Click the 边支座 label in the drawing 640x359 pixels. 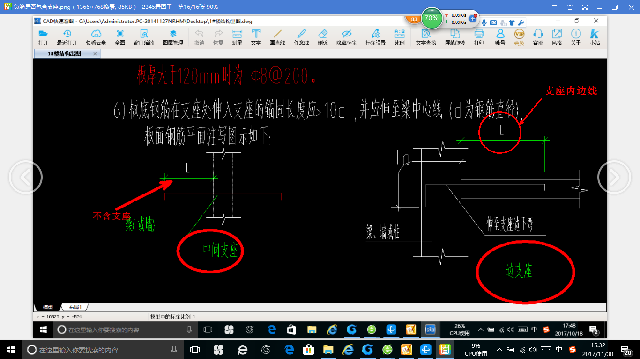pyautogui.click(x=519, y=271)
